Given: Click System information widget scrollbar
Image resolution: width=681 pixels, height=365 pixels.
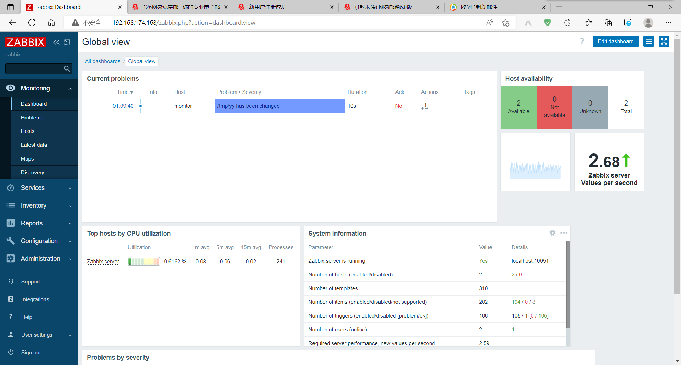Looking at the screenshot, I should tap(568, 285).
